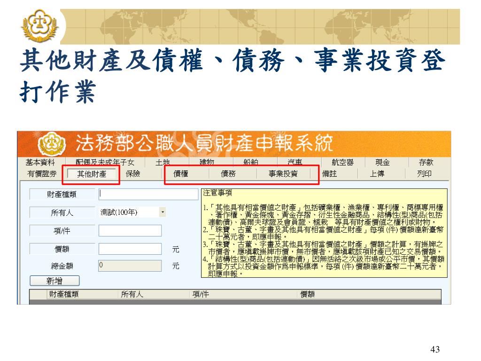Open the 基本資料 tab
The width and height of the screenshot is (481, 361).
pos(40,162)
